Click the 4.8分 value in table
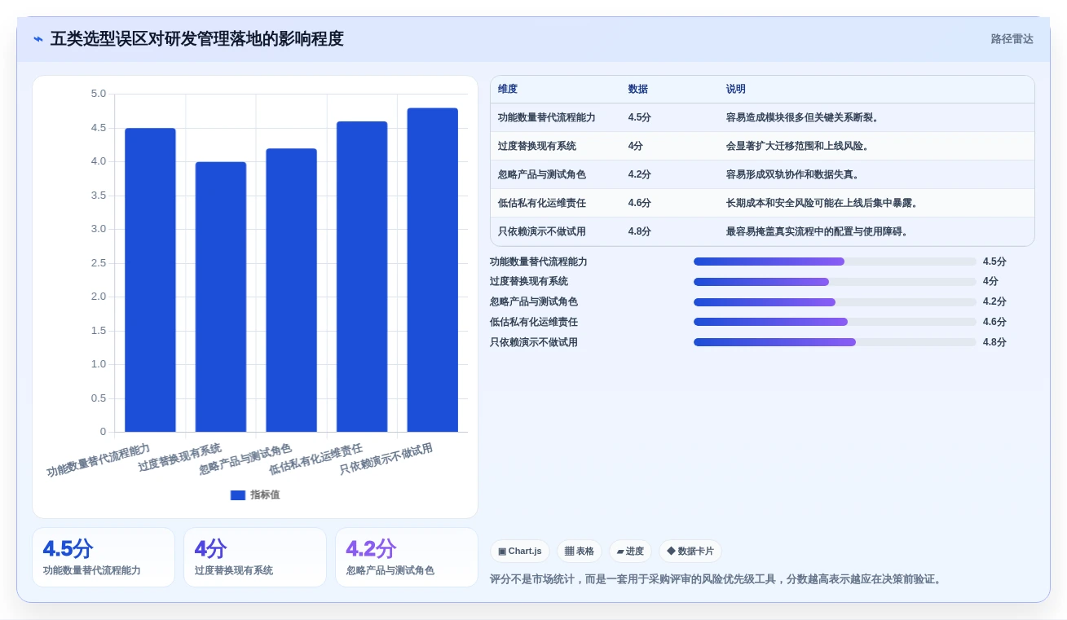 640,231
